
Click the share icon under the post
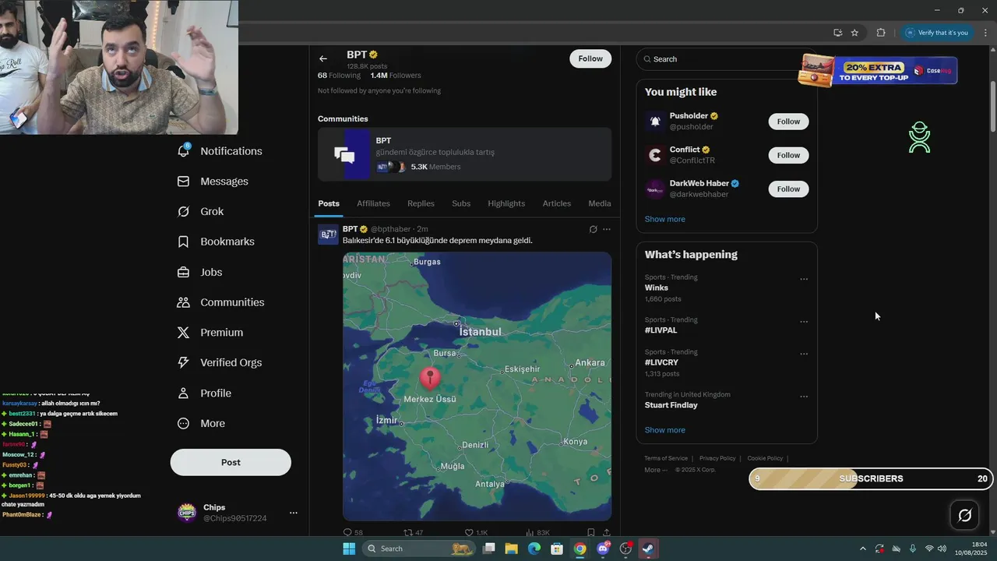click(x=607, y=533)
